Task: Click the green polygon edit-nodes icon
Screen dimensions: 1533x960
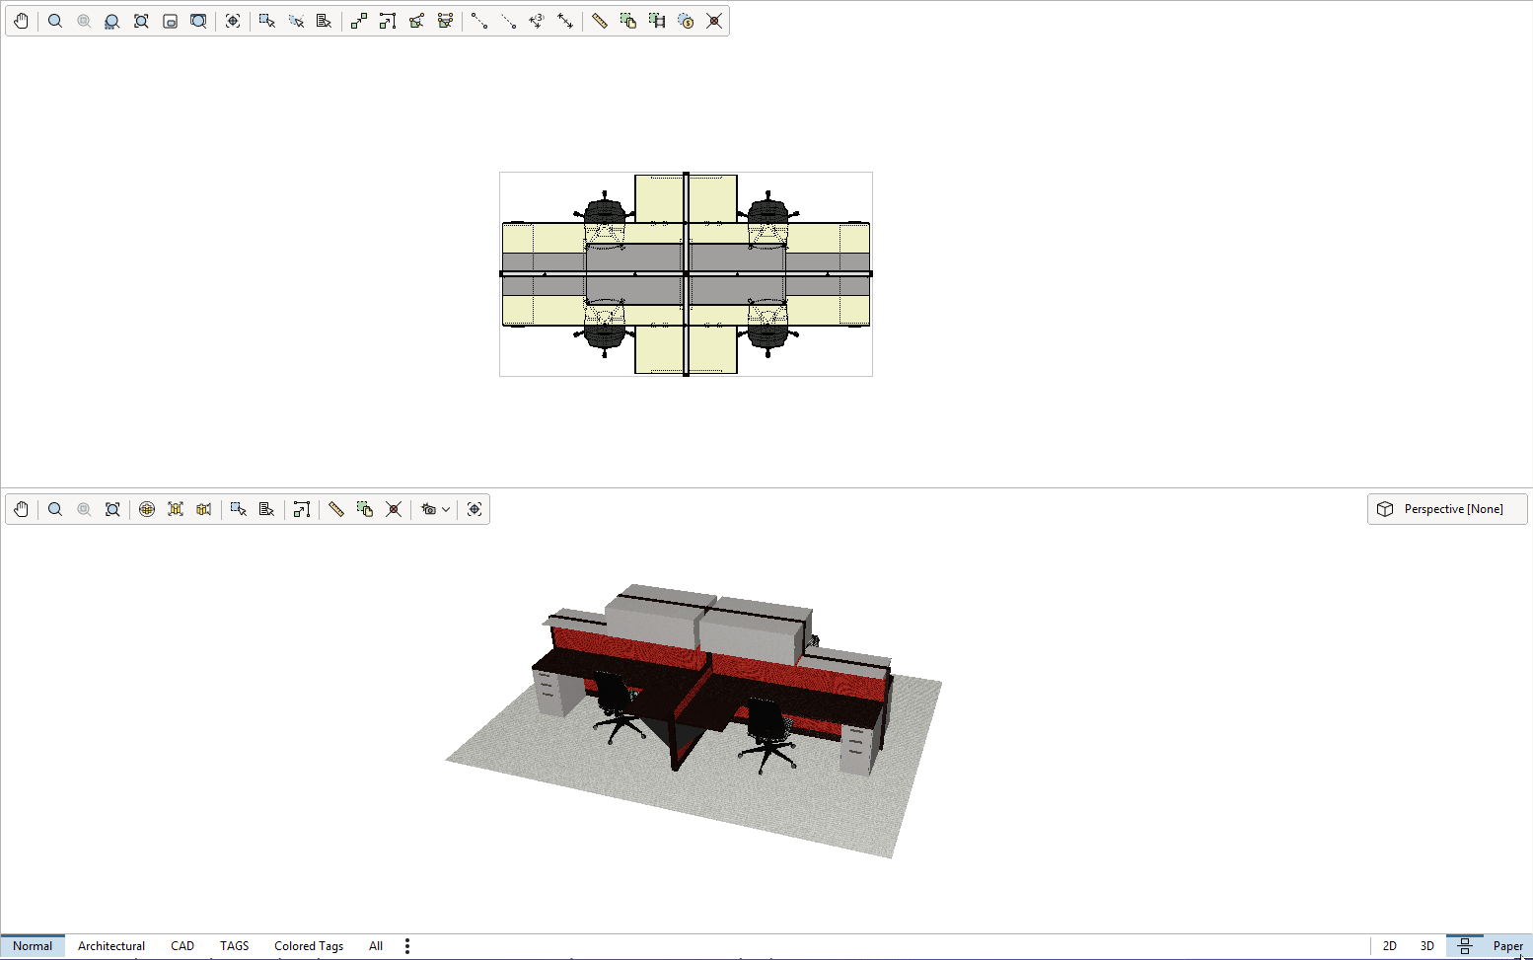Action: [x=416, y=21]
